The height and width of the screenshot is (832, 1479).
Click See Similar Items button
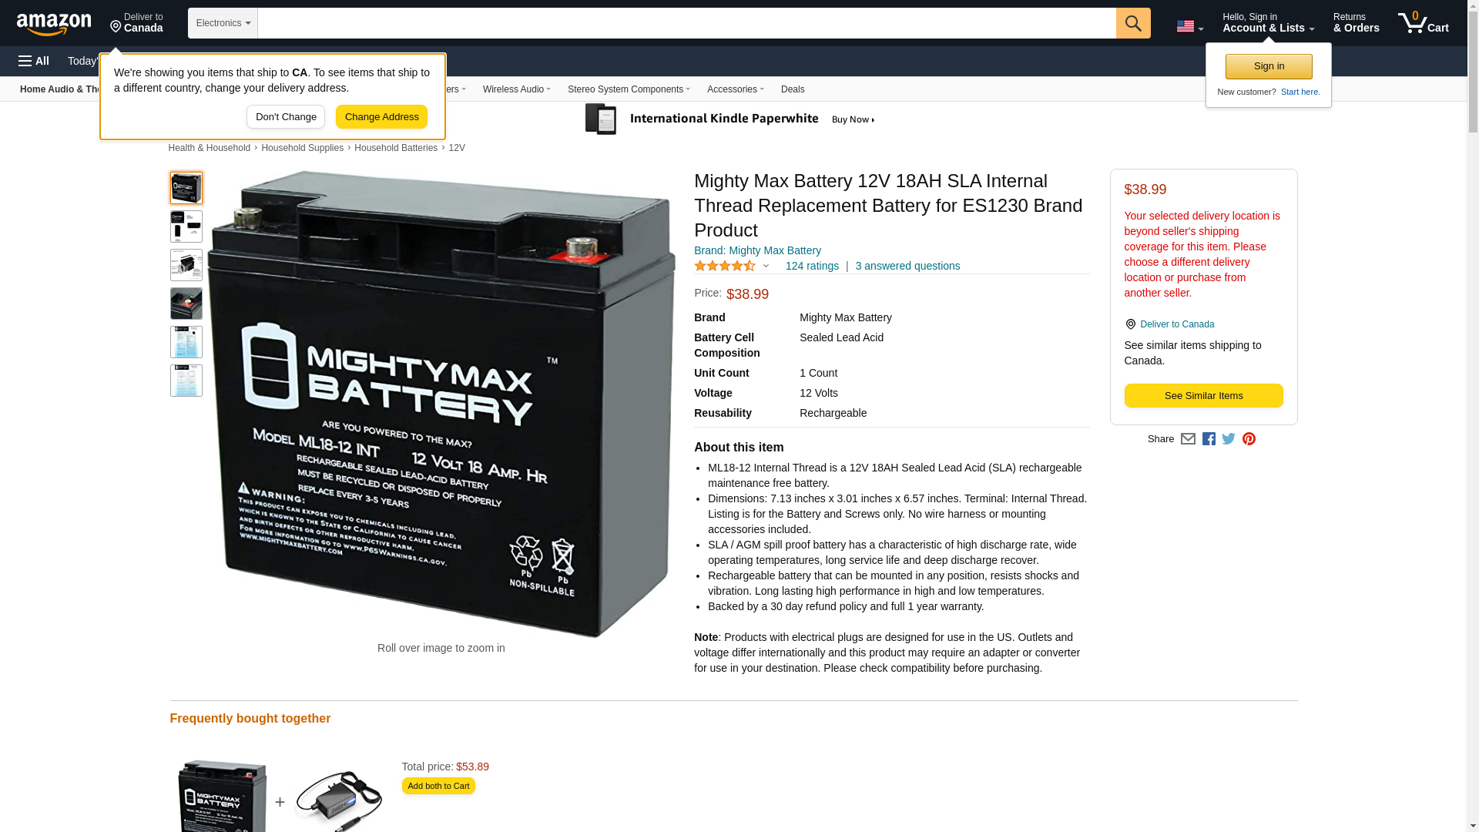[x=1203, y=396]
